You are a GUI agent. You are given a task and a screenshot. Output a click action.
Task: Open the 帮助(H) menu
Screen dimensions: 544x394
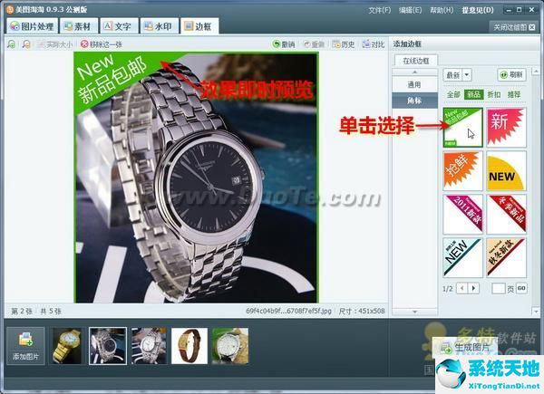pos(442,10)
